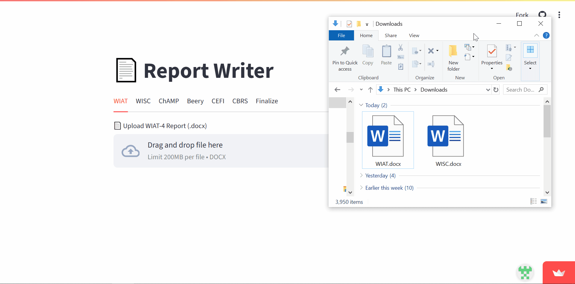Open the Finalize tab
The height and width of the screenshot is (284, 575).
(267, 101)
